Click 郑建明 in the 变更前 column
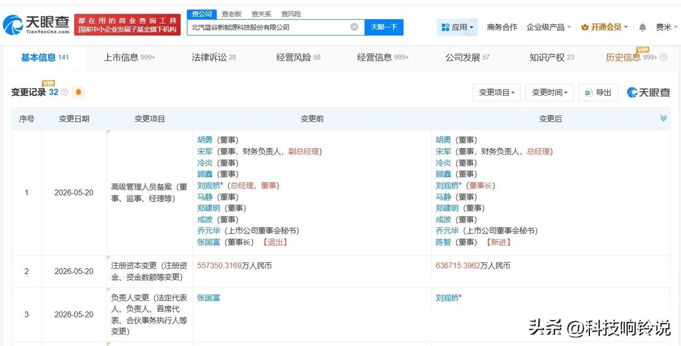This screenshot has width=681, height=346. coord(209,208)
